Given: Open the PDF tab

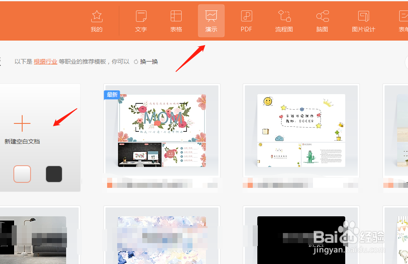Looking at the screenshot, I should [x=246, y=21].
